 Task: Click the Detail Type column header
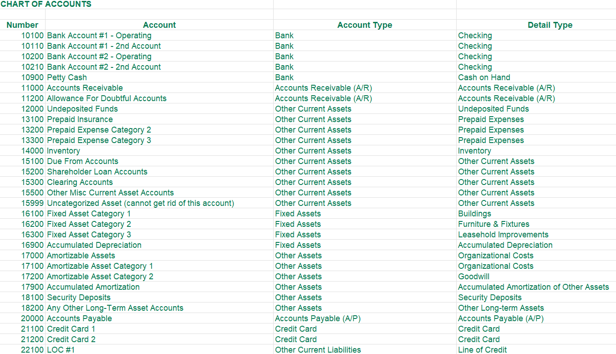pos(550,25)
